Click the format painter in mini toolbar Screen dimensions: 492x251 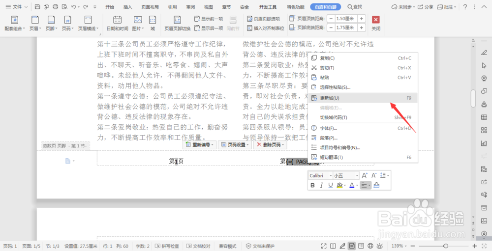376,185
